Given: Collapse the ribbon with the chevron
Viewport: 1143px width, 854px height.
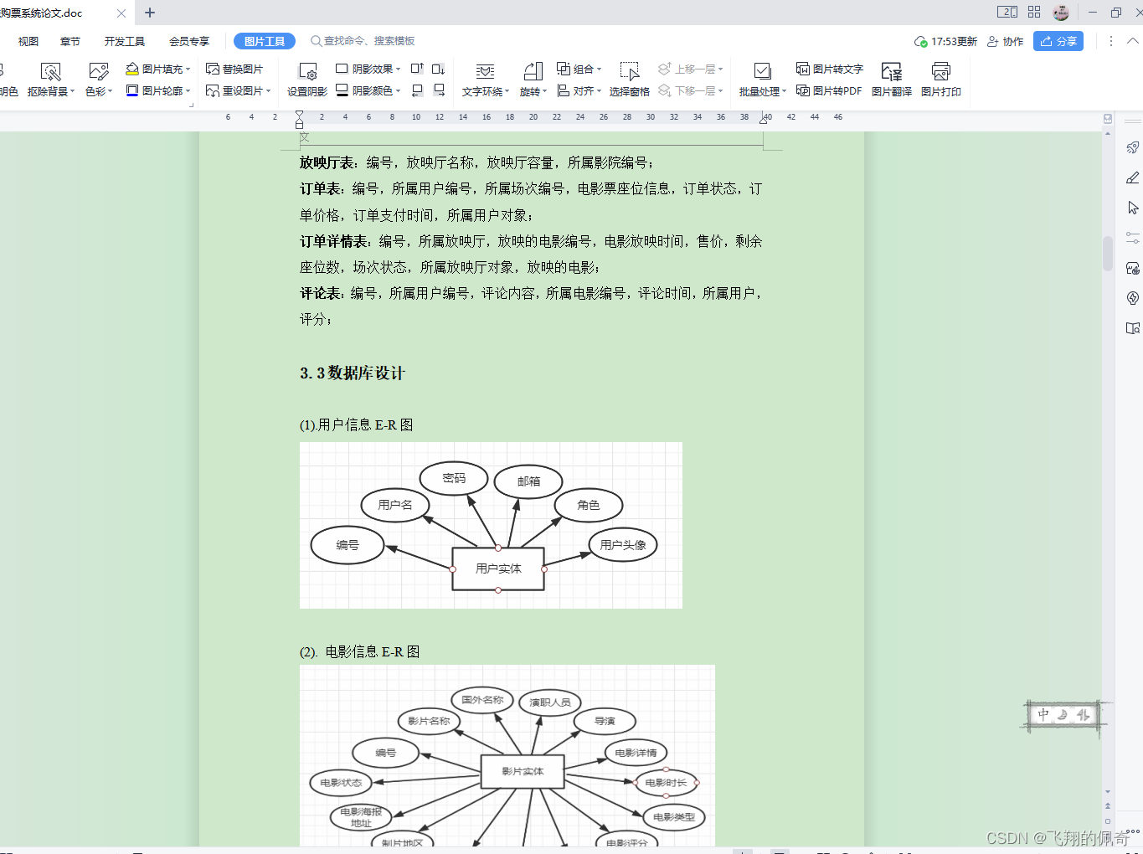Looking at the screenshot, I should [1133, 40].
